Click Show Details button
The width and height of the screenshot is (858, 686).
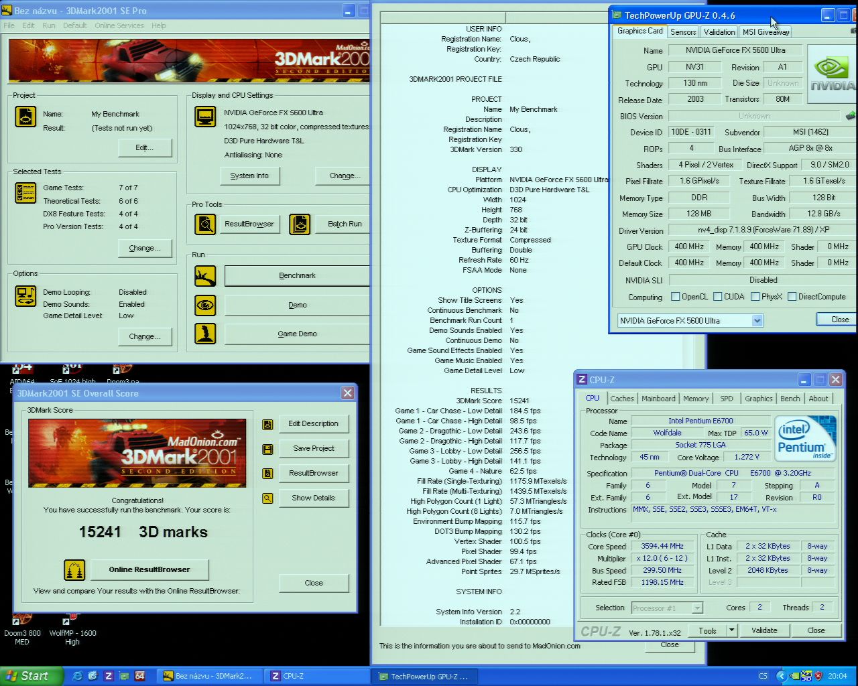coord(313,498)
